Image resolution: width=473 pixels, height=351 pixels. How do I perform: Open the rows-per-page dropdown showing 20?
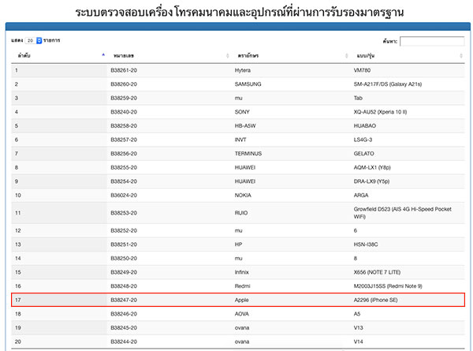click(33, 40)
